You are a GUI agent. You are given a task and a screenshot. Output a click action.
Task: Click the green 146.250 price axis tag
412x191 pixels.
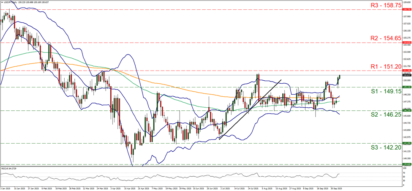[x=405, y=111]
